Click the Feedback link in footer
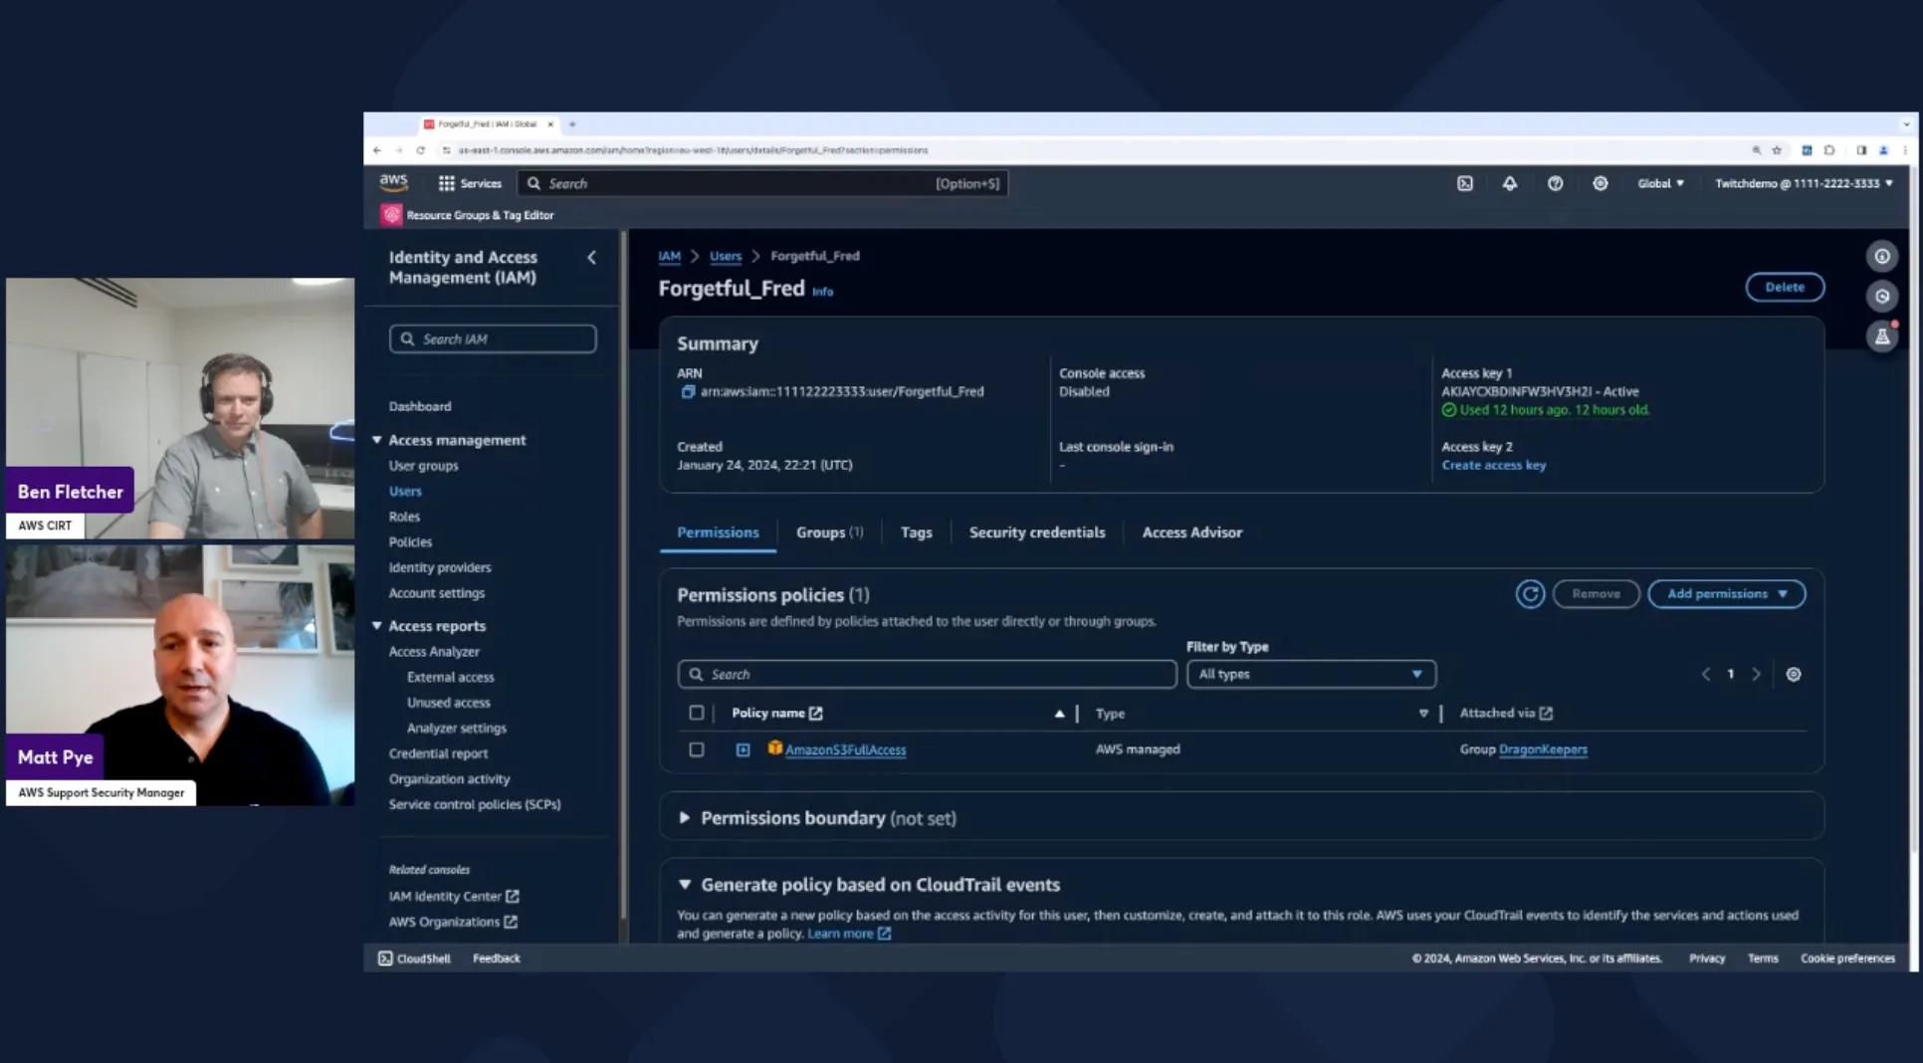1923x1063 pixels. [x=496, y=958]
